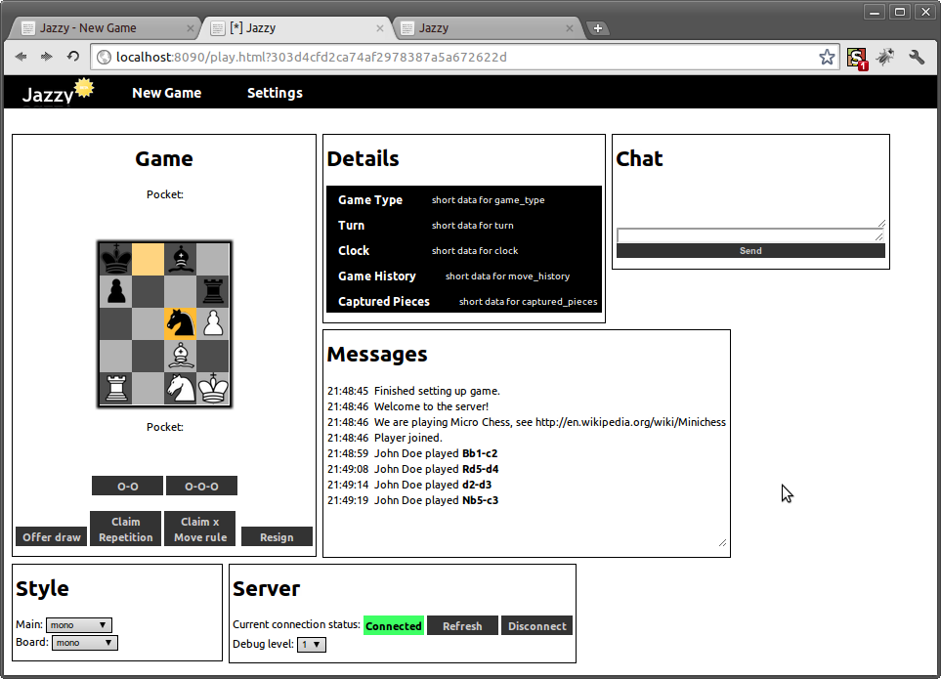The width and height of the screenshot is (941, 679).
Task: Expand the Captured Pieces details row
Action: point(384,302)
